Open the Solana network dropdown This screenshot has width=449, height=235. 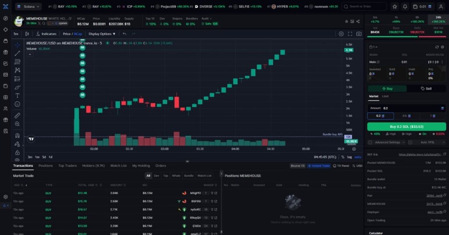click(28, 6)
